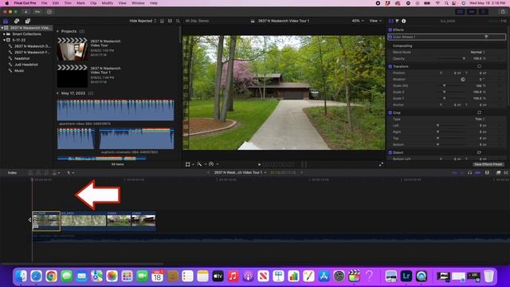
Task: Click the Rotation dial control
Action: [462, 80]
